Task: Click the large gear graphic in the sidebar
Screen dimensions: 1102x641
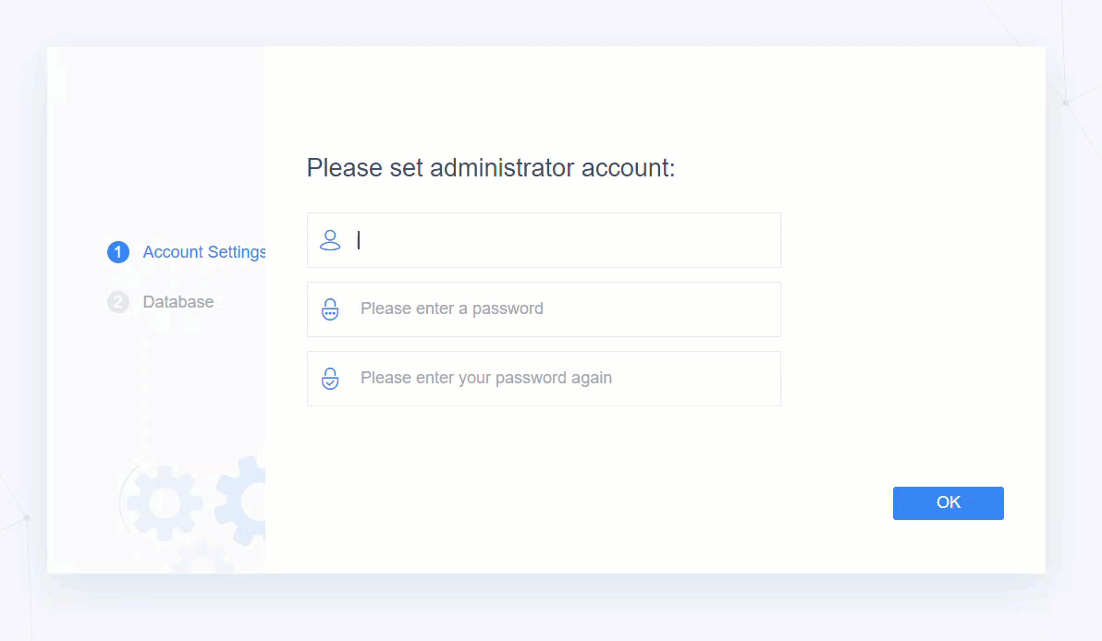Action: (x=166, y=503)
